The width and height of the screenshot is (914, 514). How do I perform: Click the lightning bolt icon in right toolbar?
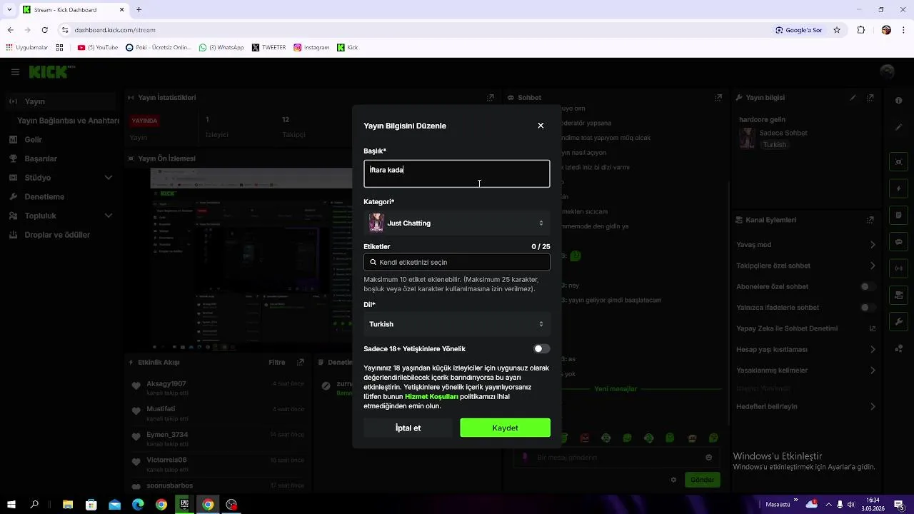pos(898,188)
